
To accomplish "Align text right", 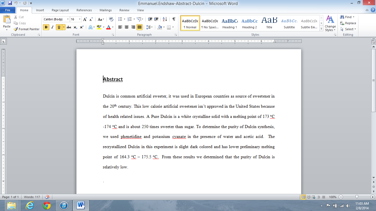I will tap(133, 27).
